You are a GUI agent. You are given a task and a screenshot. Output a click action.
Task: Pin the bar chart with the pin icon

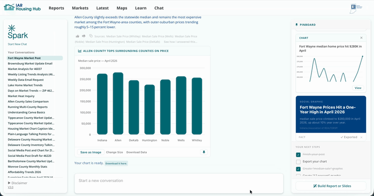click(204, 152)
